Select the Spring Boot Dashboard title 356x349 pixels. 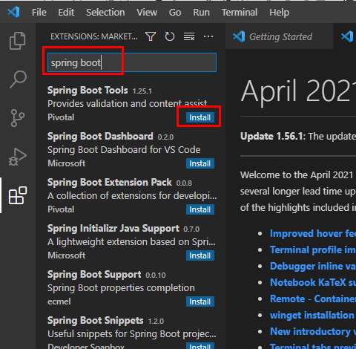pos(100,137)
